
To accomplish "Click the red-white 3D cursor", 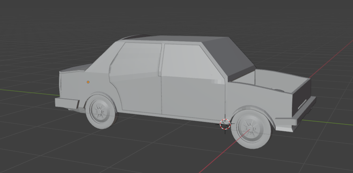I will tap(225, 124).
